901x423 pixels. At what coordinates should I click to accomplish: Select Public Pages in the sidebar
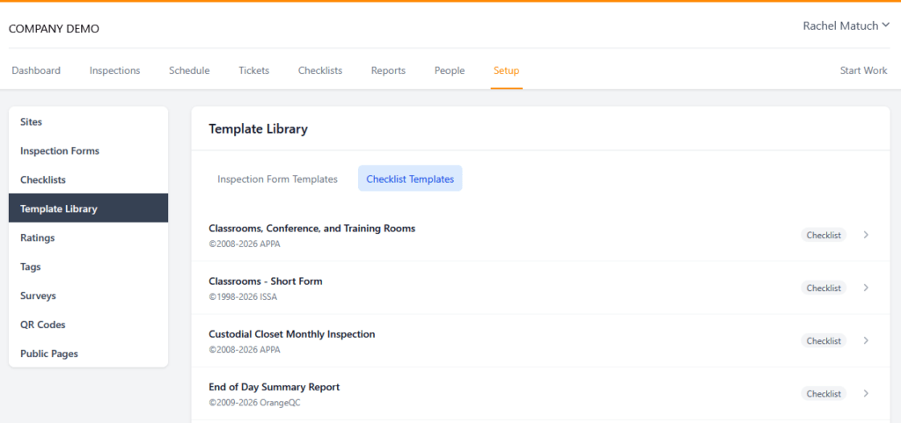click(49, 354)
